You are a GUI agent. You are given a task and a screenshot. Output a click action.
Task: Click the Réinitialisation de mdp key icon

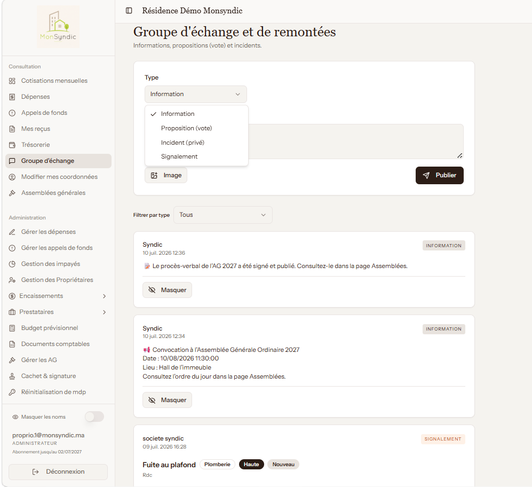pos(12,392)
